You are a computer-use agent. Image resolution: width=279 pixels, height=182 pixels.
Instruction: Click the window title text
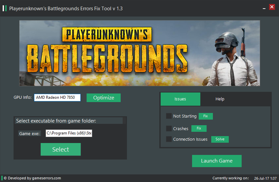[x=66, y=9]
